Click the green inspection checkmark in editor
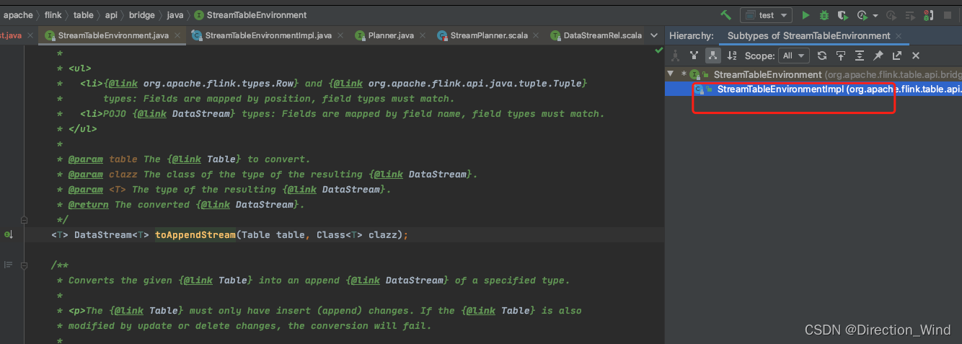The height and width of the screenshot is (344, 962). point(658,50)
